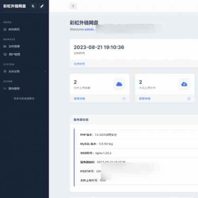198x198 pixels.
Task: Click the circle arrow icon on 今日上传文件 card footer
Action: [x=189, y=99]
